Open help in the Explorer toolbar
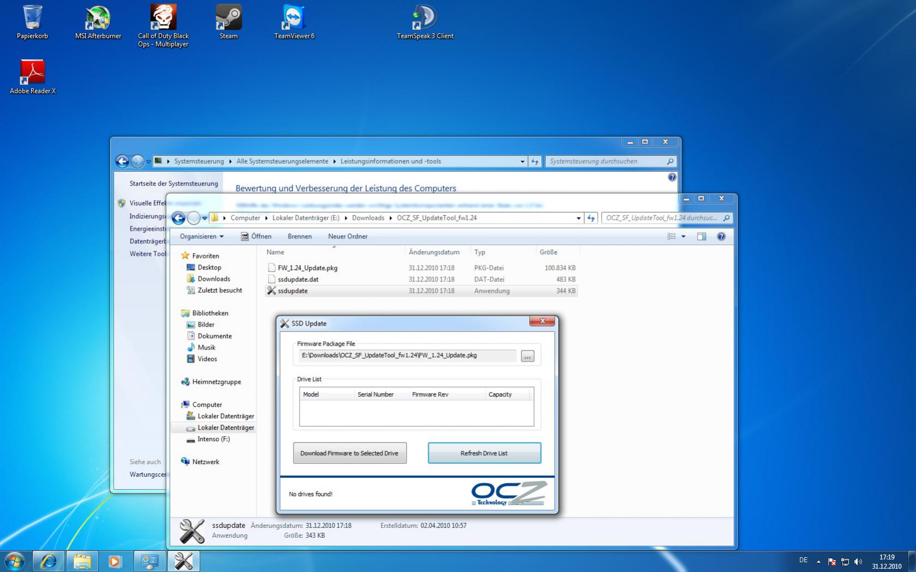 [x=721, y=236]
